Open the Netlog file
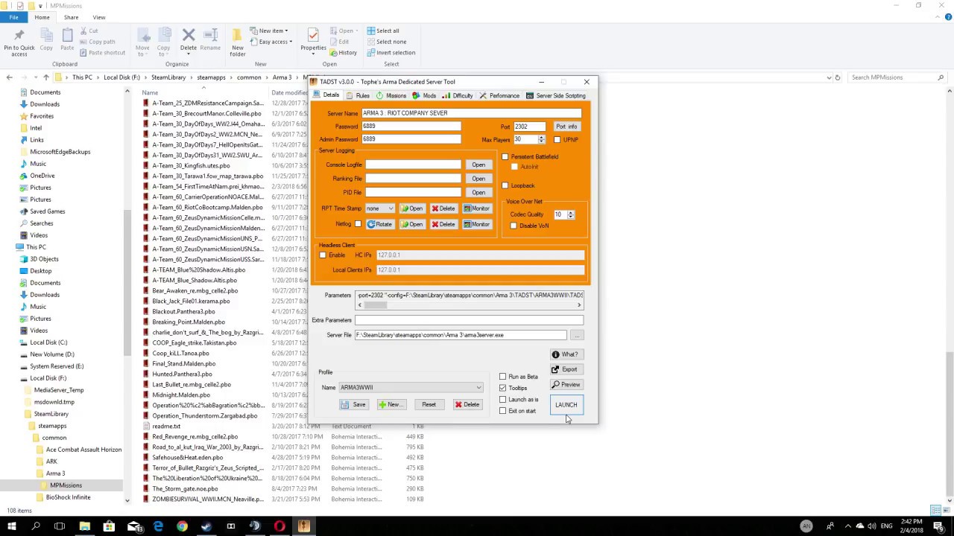Viewport: 954px width, 536px height. 412,224
